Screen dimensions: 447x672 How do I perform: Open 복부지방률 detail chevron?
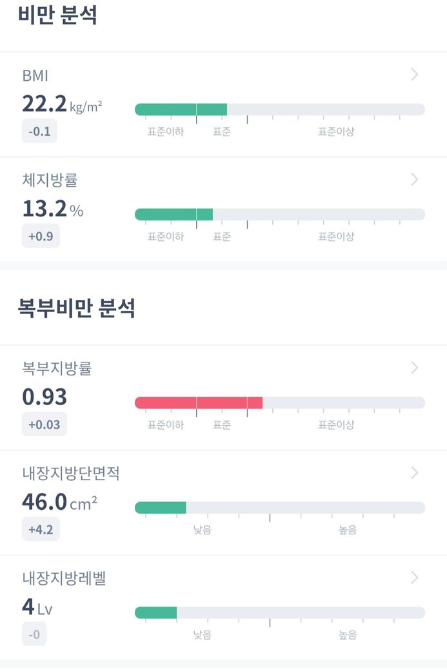pyautogui.click(x=414, y=368)
